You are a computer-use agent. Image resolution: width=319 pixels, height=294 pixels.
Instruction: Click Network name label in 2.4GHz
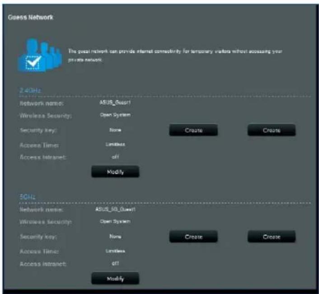click(x=42, y=103)
